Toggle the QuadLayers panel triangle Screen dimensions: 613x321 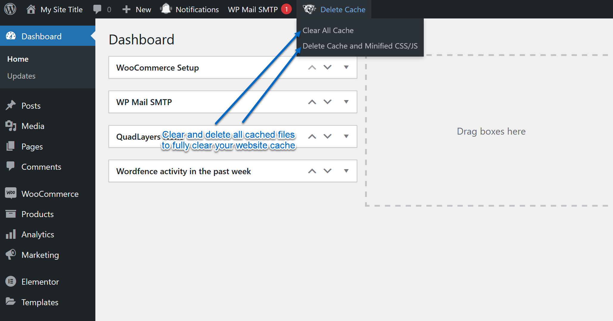346,136
